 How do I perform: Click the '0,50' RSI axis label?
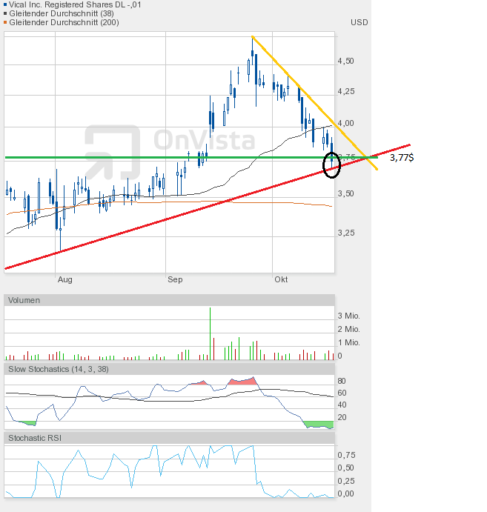[x=346, y=468]
